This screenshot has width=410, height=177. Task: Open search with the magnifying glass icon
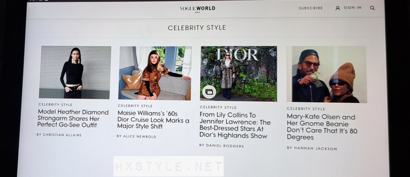coord(372,8)
